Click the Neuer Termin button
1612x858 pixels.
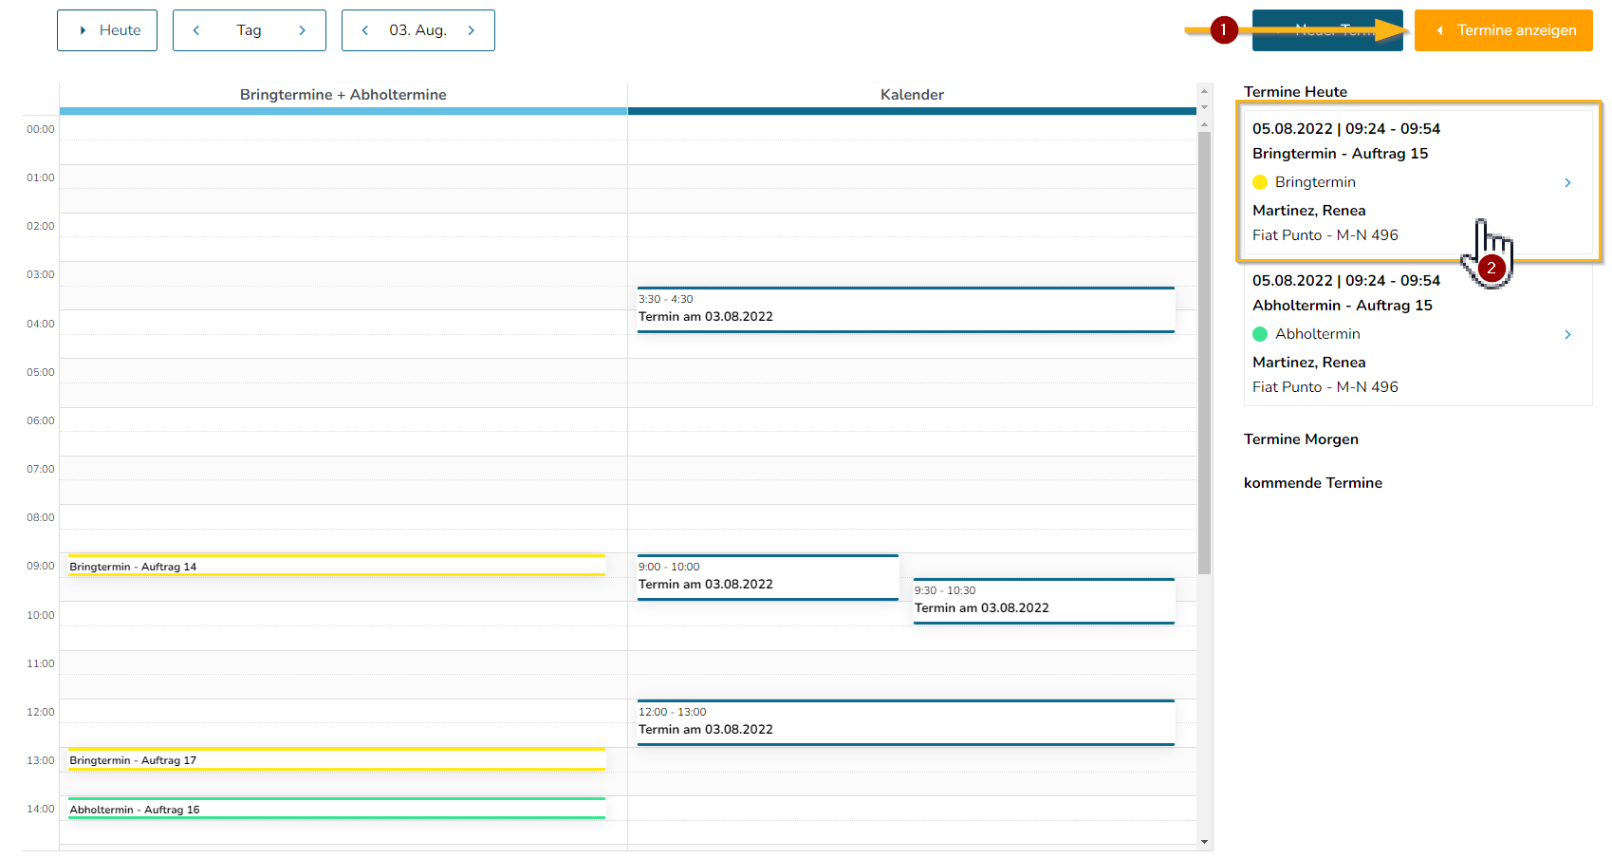(x=1327, y=30)
